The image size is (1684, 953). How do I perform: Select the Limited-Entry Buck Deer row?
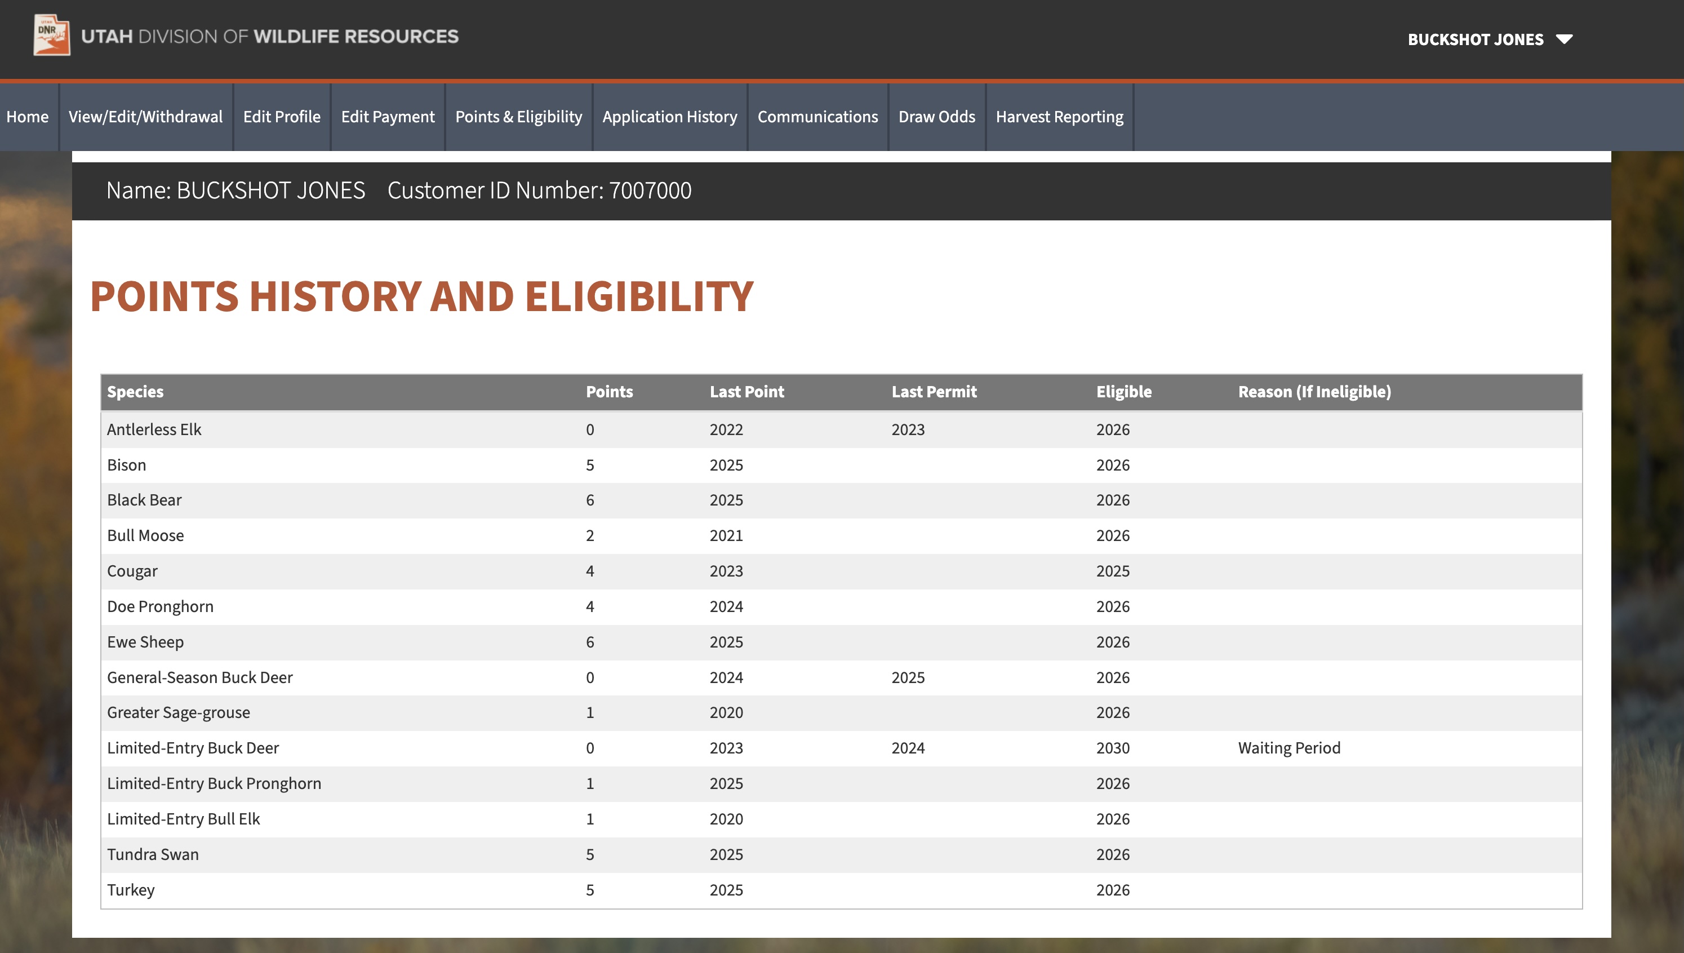click(192, 747)
